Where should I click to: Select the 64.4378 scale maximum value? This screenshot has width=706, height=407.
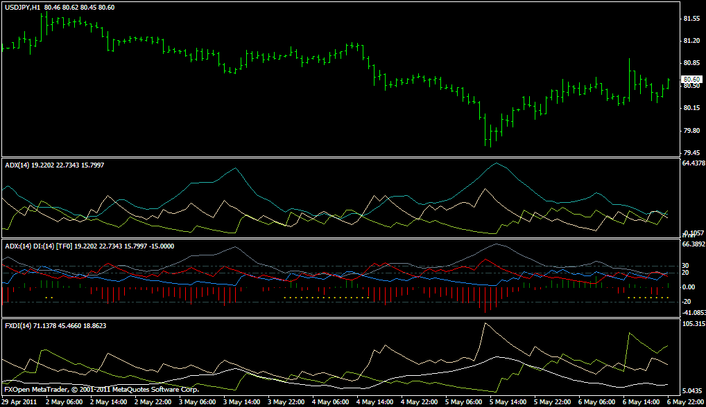point(694,163)
